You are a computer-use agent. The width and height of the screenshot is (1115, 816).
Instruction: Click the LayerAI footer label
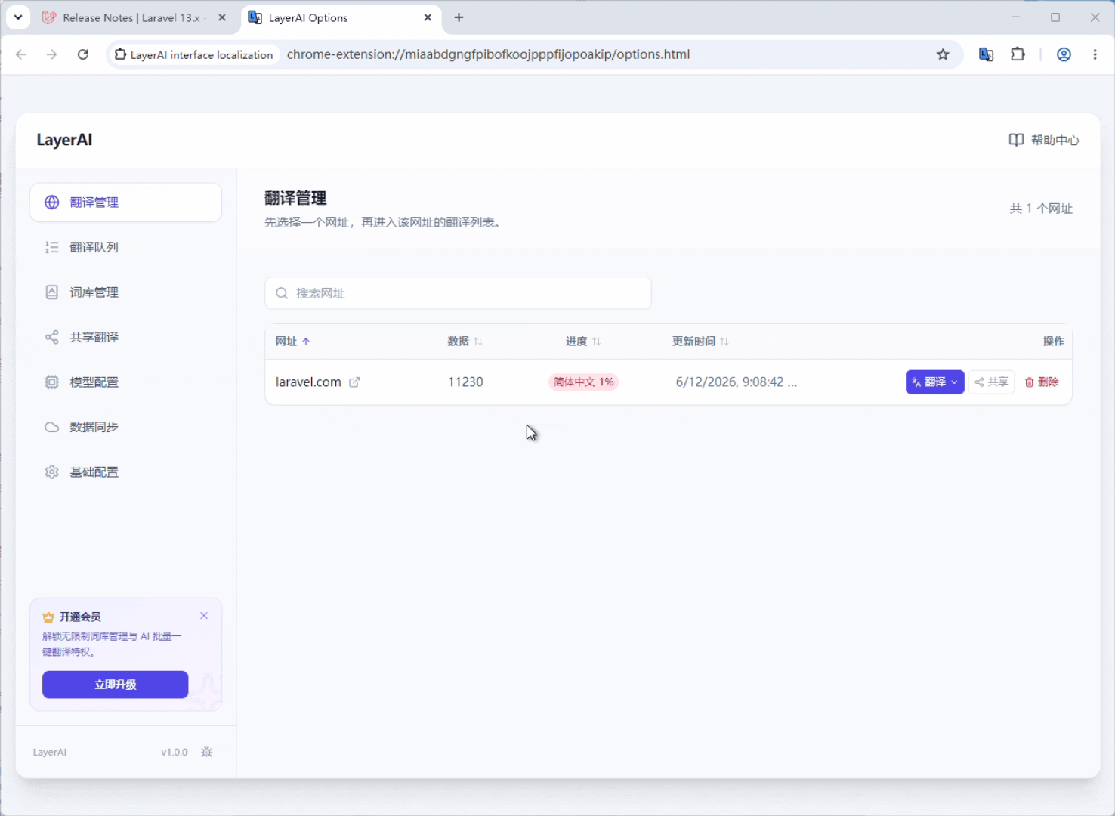click(x=50, y=752)
